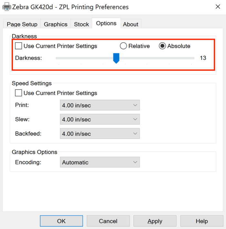226x229 pixels.
Task: Open the Backfeed speed dropdown
Action: pos(100,134)
